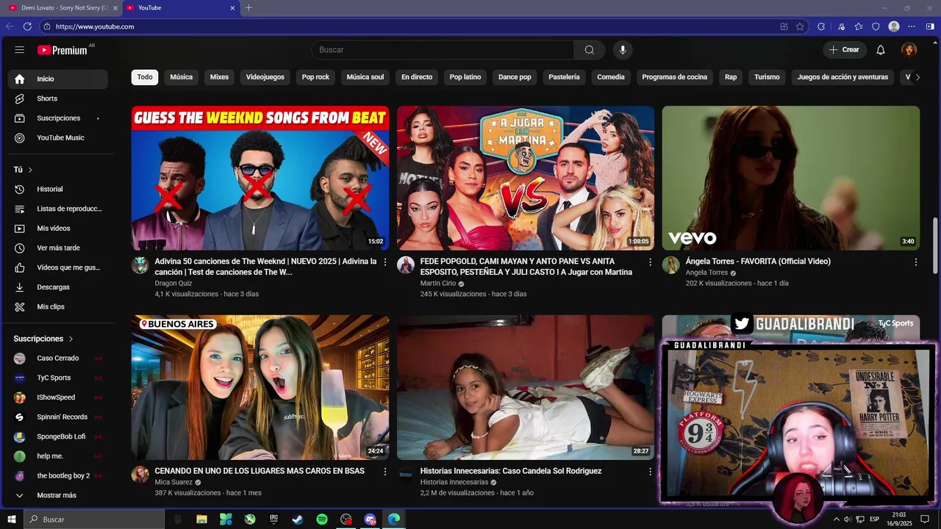Open Epic Games launcher from taskbar
Image resolution: width=941 pixels, height=529 pixels.
click(274, 519)
